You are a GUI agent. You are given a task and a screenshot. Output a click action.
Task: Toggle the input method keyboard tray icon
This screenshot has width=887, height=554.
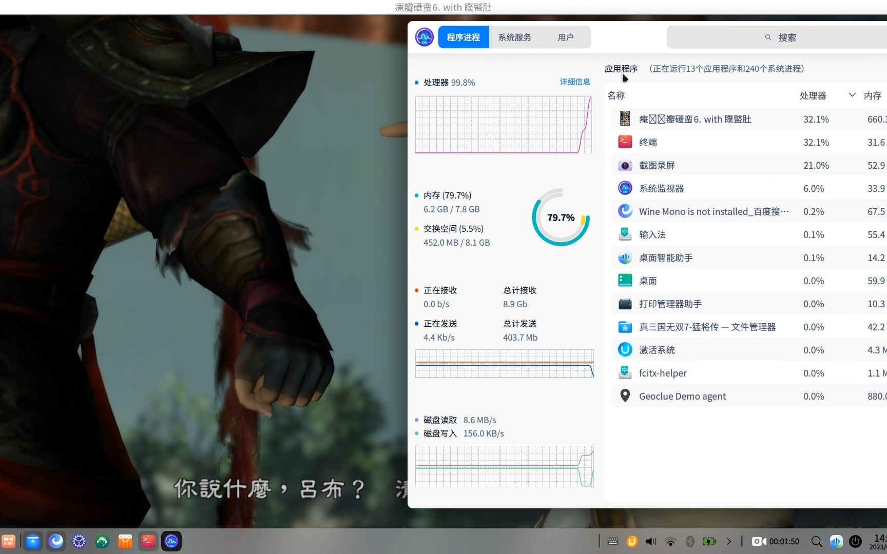tap(612, 541)
